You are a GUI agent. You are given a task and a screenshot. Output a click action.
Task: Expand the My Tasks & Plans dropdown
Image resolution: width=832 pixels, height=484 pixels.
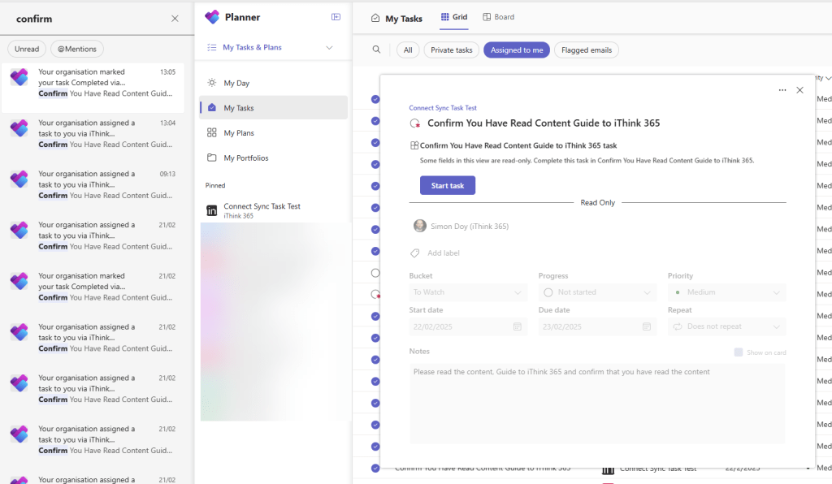pos(329,48)
